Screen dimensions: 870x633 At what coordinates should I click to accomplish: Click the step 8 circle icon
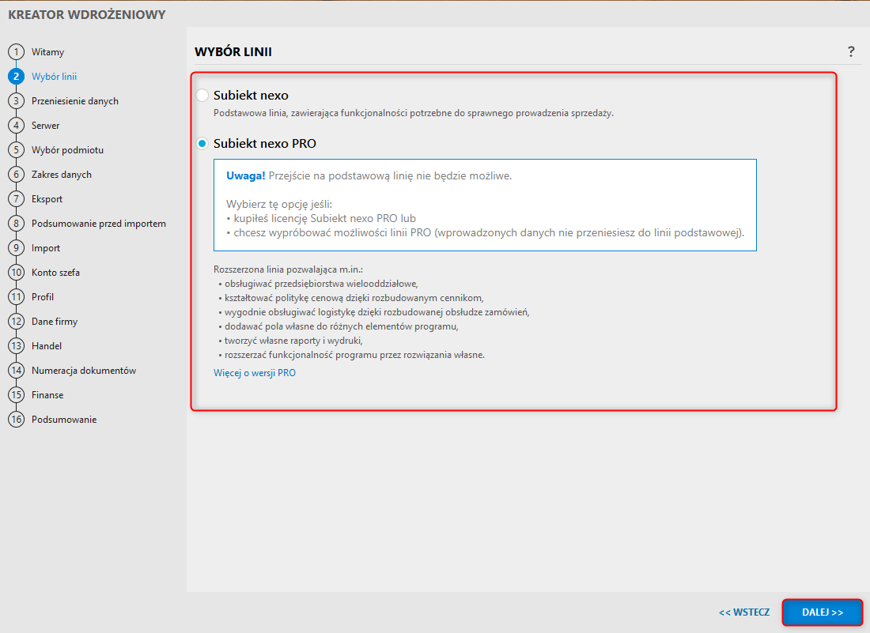pos(16,224)
